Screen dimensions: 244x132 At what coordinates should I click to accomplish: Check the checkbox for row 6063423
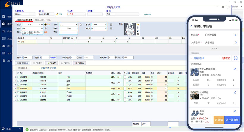(18, 77)
